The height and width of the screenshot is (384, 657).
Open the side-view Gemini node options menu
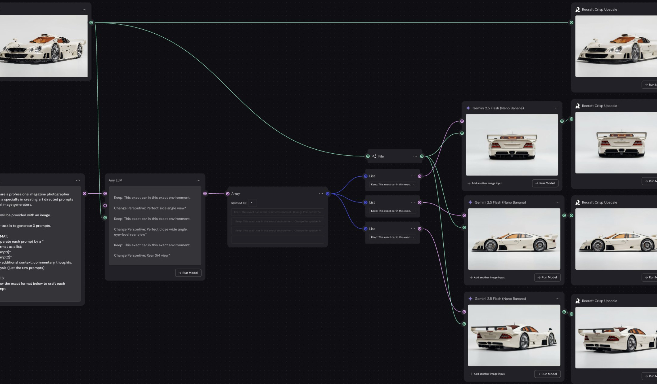coord(557,202)
